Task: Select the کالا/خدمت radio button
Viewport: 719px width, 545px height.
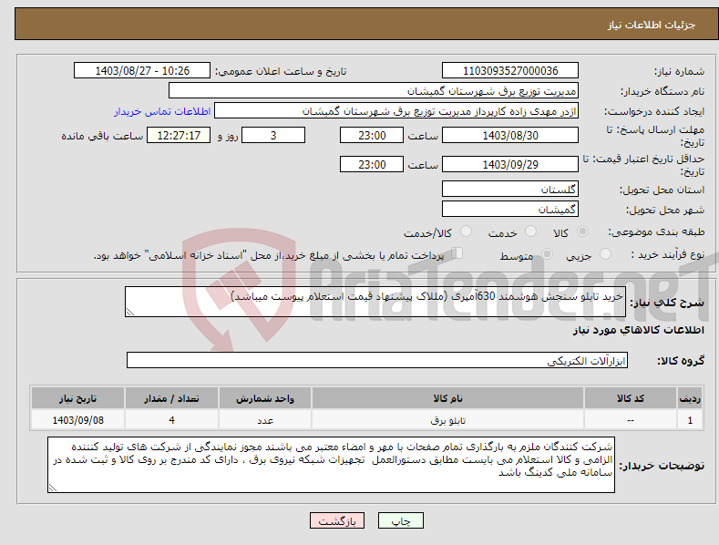Action: (466, 231)
